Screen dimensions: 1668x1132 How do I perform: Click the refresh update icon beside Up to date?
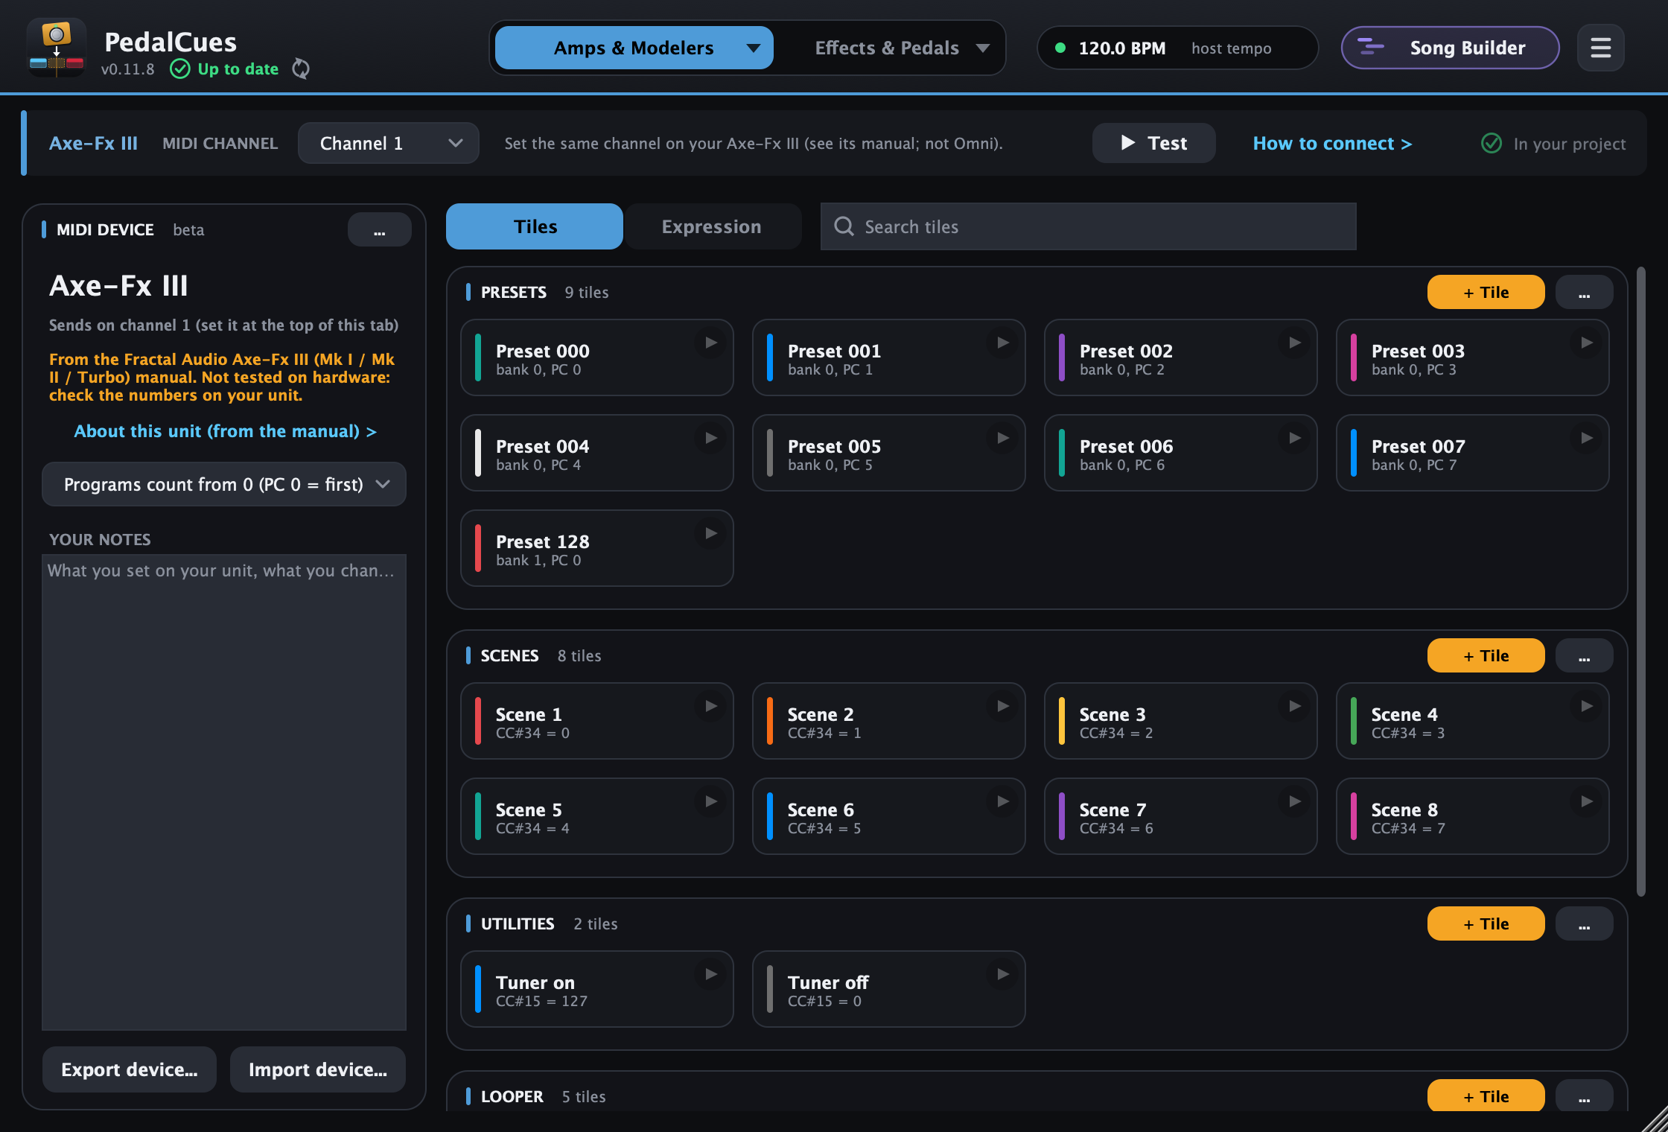[x=301, y=69]
